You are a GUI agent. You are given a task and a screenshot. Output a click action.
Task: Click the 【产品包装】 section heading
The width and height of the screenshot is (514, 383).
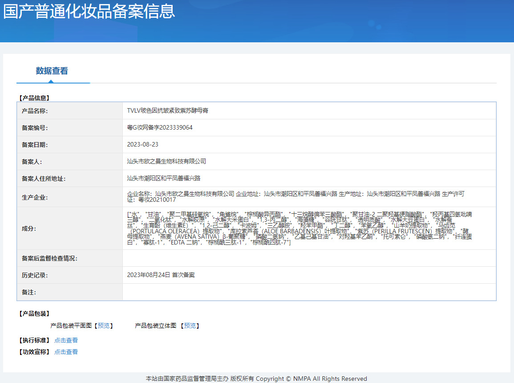[34, 314]
